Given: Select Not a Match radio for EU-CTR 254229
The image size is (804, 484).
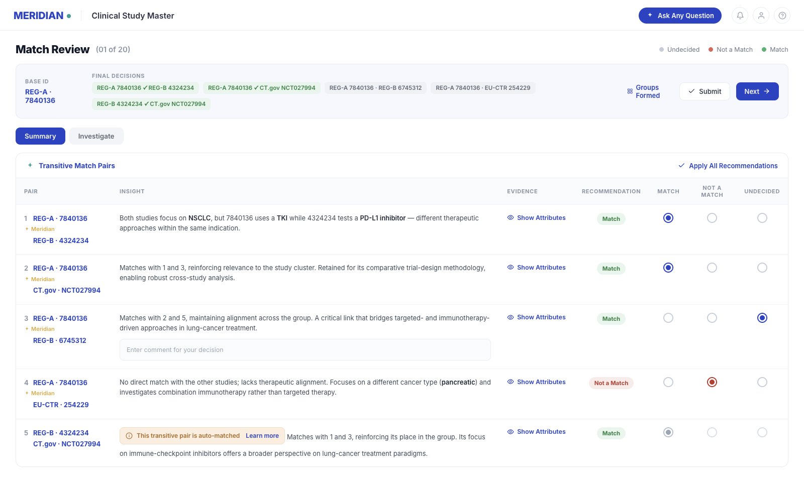Looking at the screenshot, I should 712,382.
